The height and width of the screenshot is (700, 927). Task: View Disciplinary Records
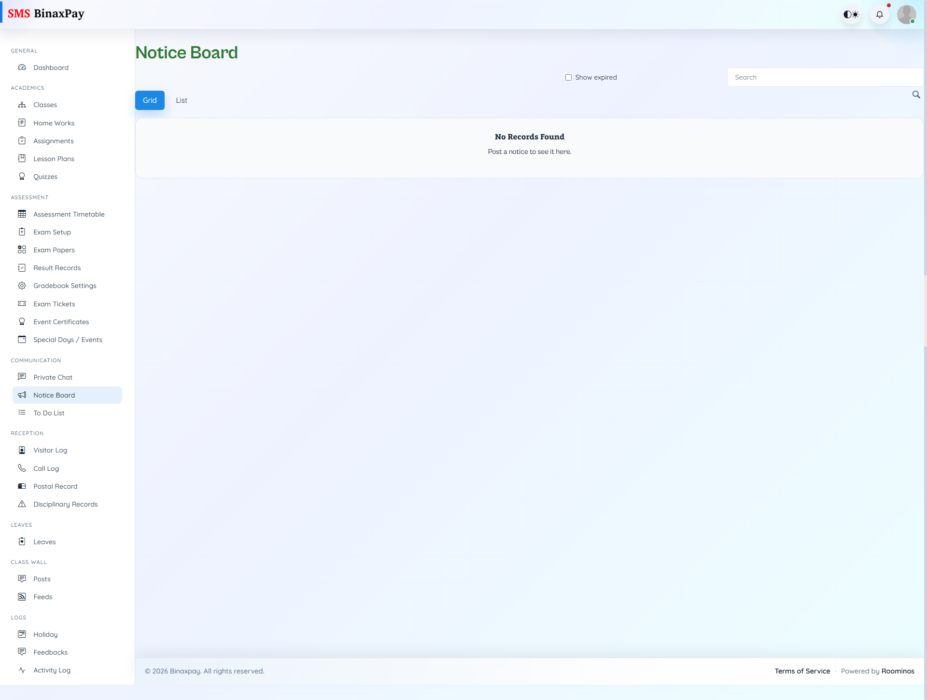coord(65,504)
